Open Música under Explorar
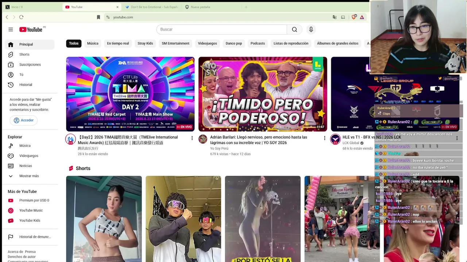This screenshot has height=262, width=467. [x=29, y=146]
